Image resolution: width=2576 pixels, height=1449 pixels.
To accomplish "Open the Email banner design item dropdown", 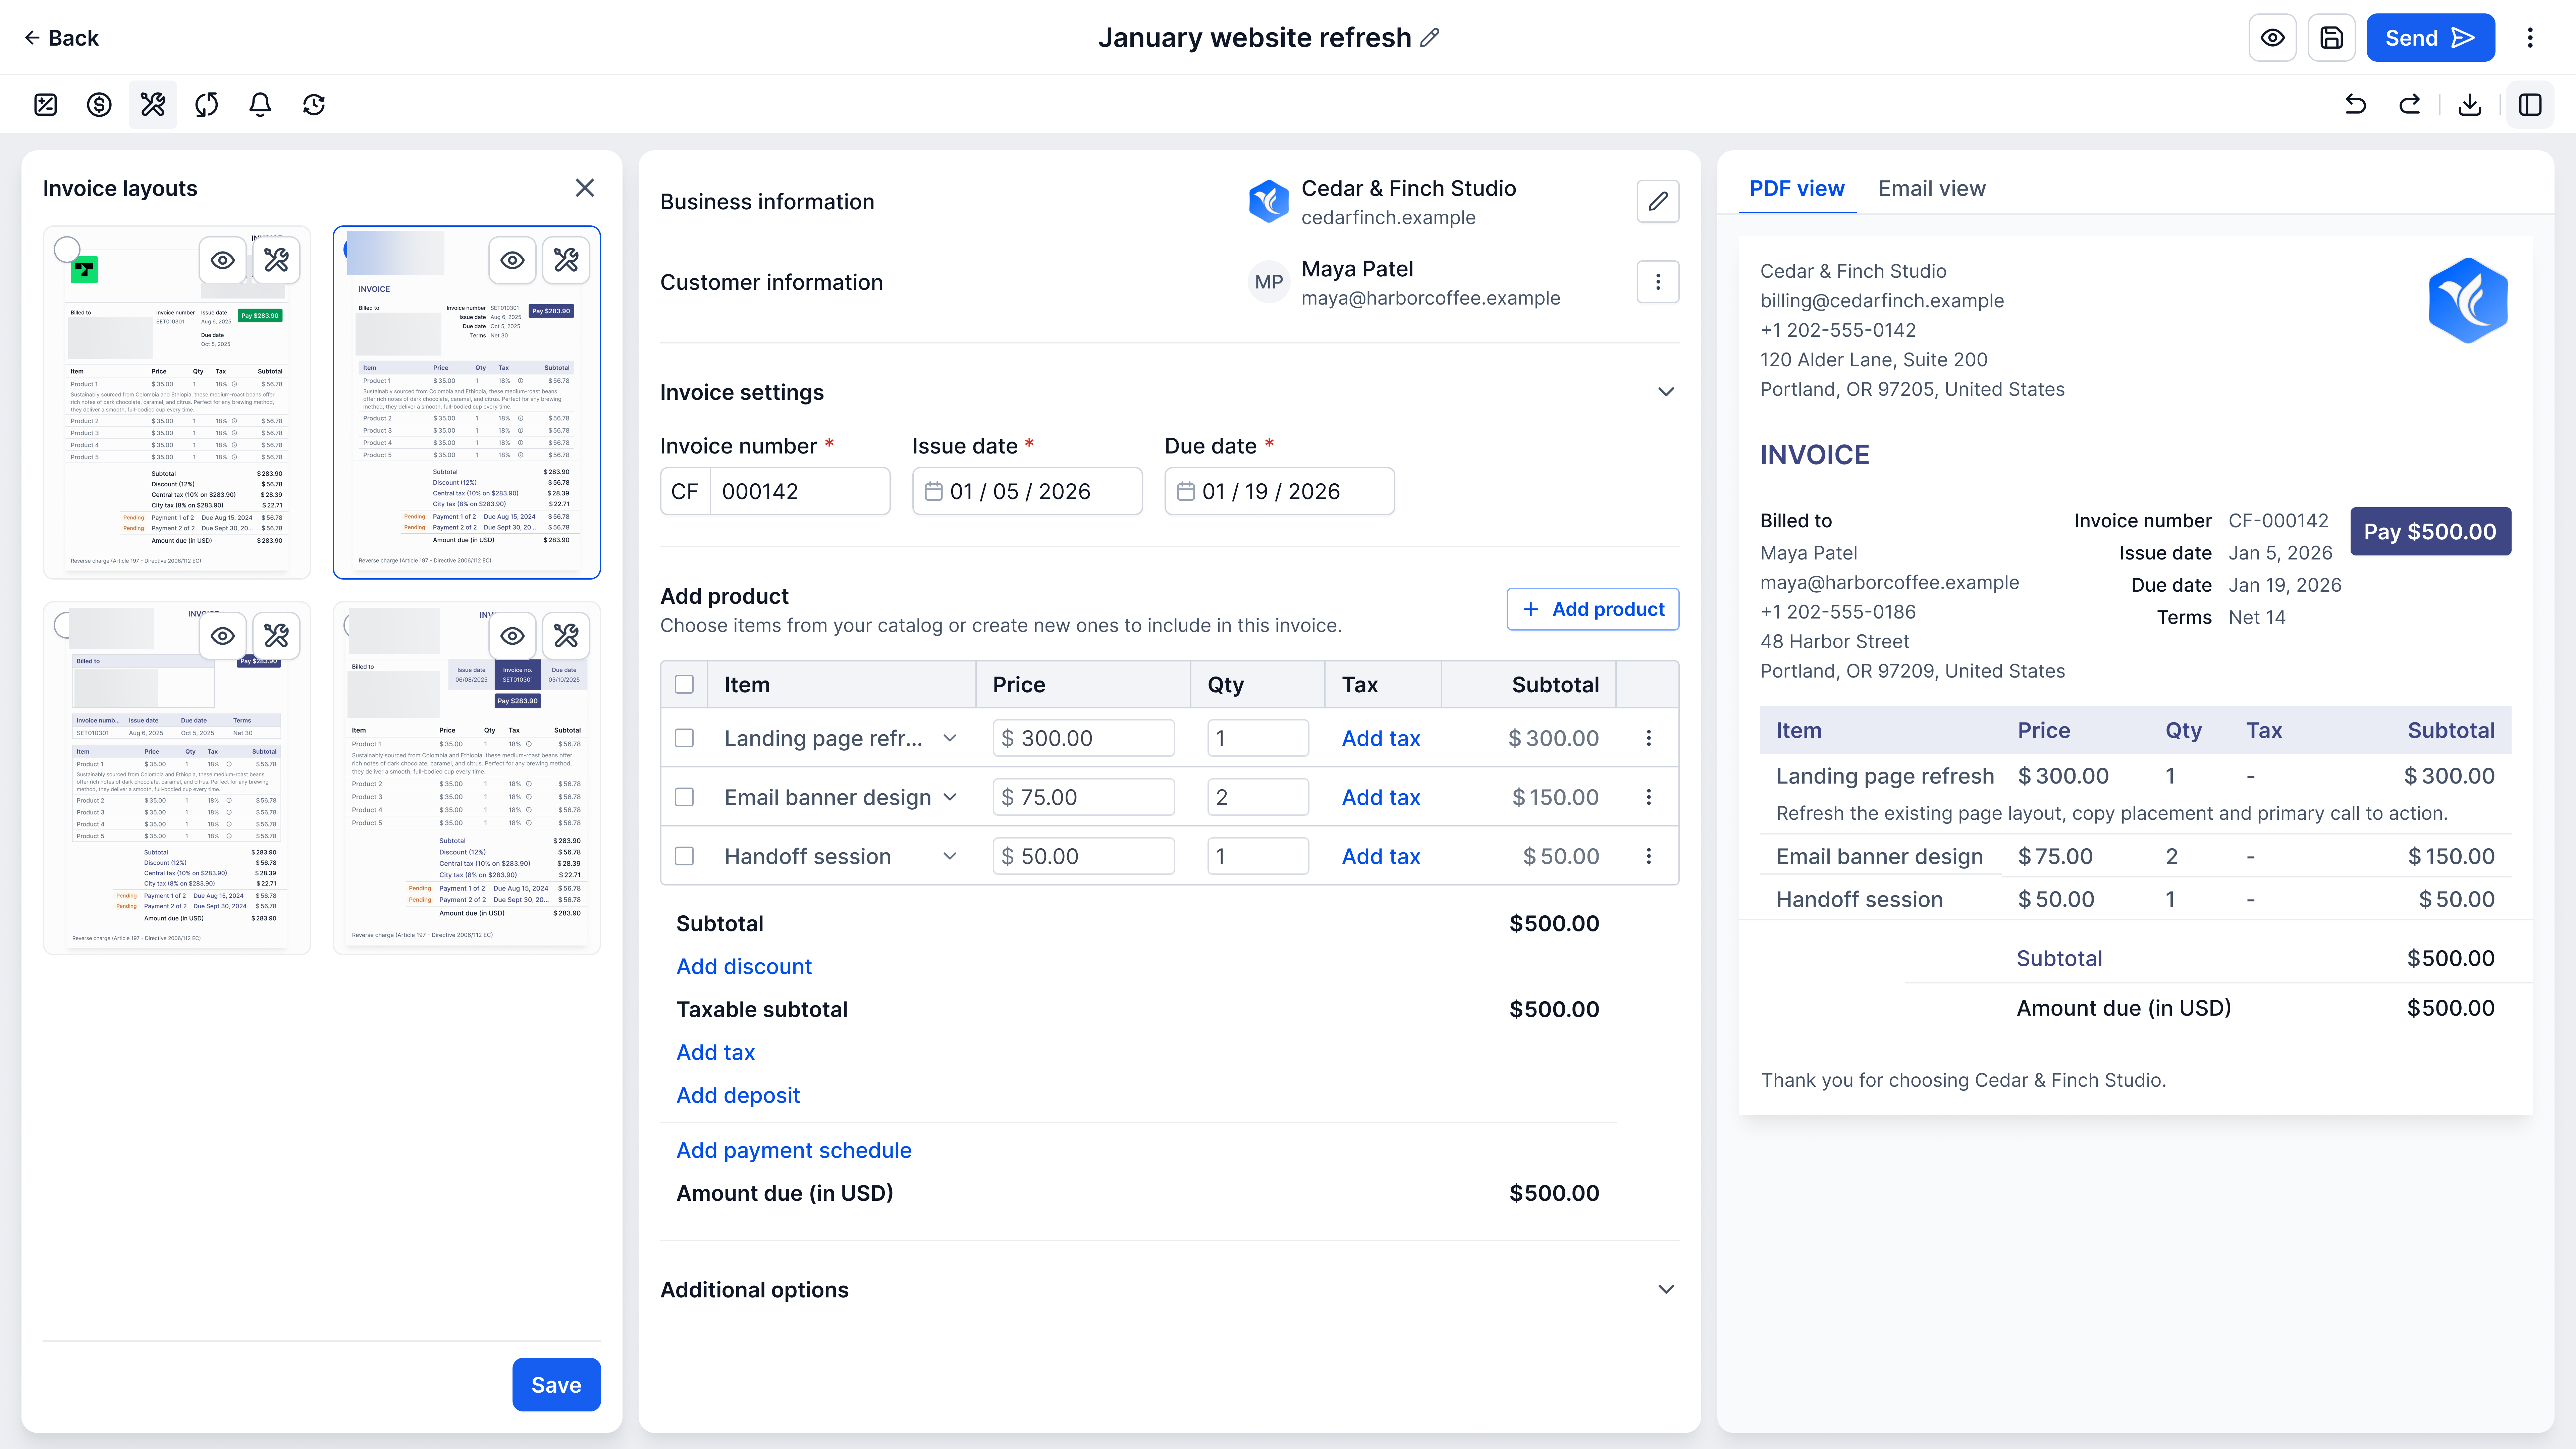I will (950, 797).
